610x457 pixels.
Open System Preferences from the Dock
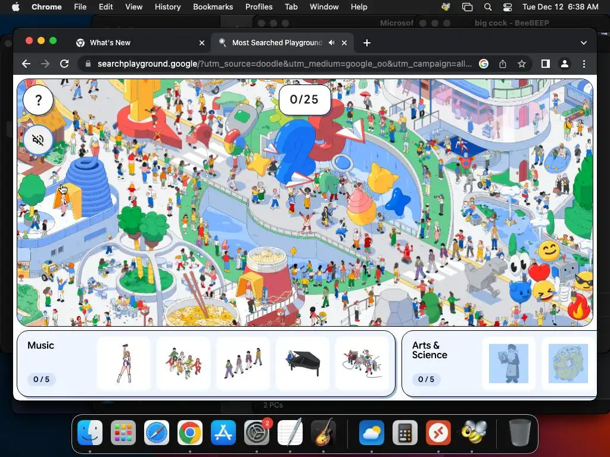(x=257, y=433)
